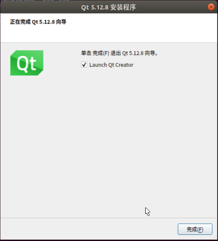Close the installer with orange X button

[211, 7]
